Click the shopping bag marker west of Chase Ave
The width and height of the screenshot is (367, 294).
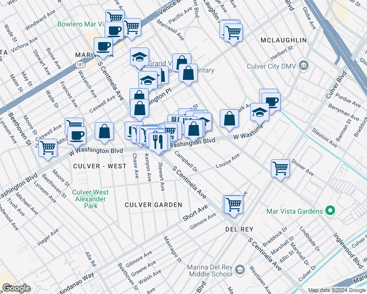(104, 131)
